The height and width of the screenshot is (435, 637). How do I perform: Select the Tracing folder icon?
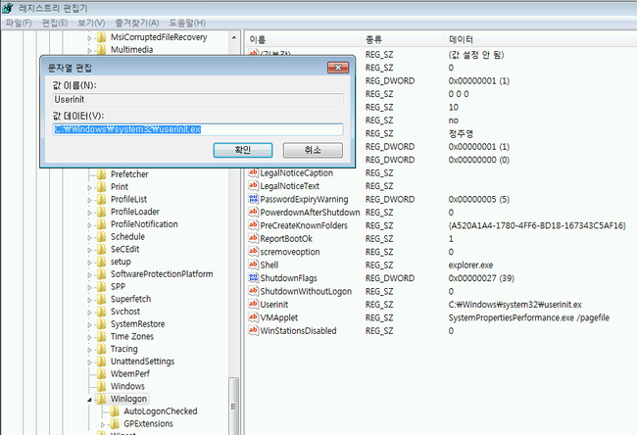point(102,349)
